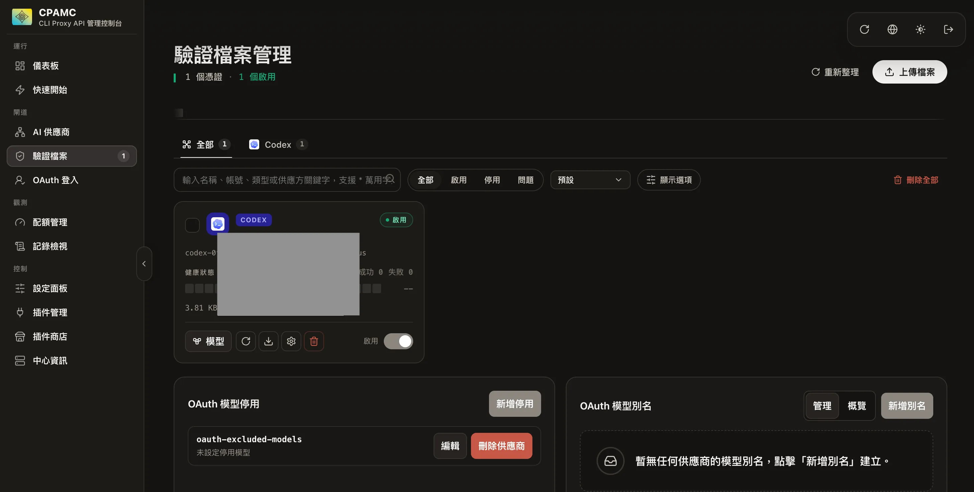Select the 問題 status filter

[x=525, y=180]
